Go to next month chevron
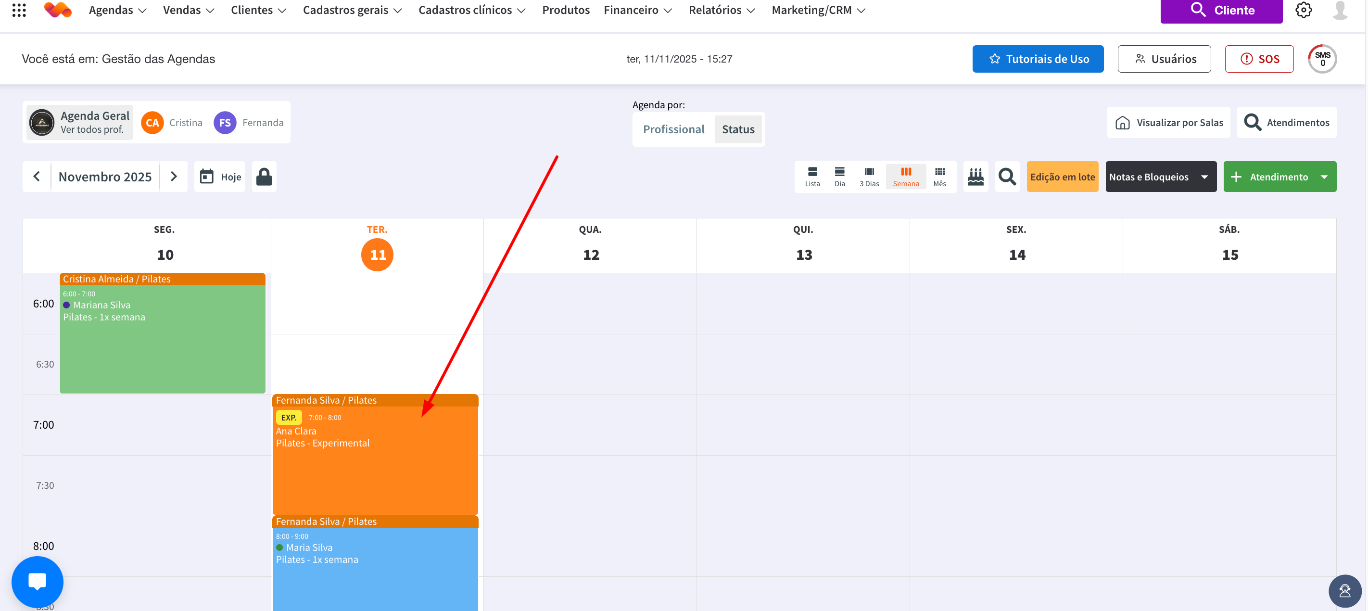Image resolution: width=1368 pixels, height=611 pixels. (174, 177)
